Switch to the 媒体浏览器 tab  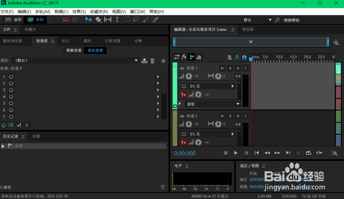(12, 41)
